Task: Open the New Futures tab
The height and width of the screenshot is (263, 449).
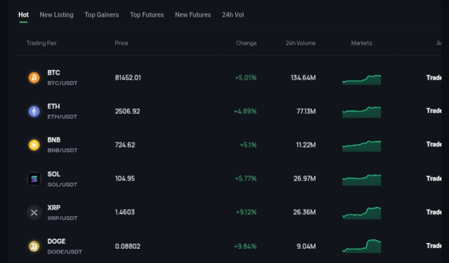Action: 193,15
